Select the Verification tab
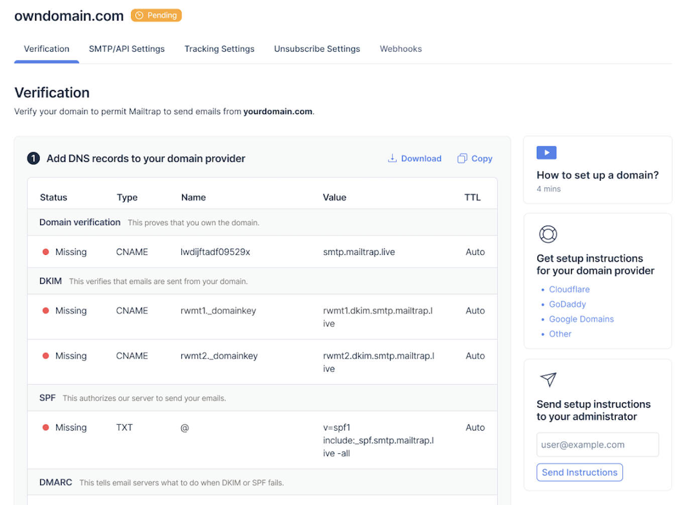Viewport: 677px width, 505px height. (47, 49)
